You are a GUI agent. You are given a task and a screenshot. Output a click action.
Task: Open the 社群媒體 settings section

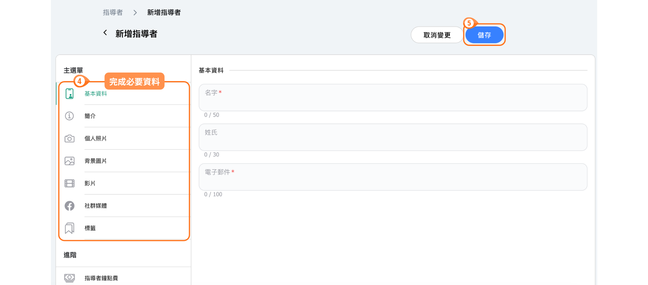[x=96, y=206]
